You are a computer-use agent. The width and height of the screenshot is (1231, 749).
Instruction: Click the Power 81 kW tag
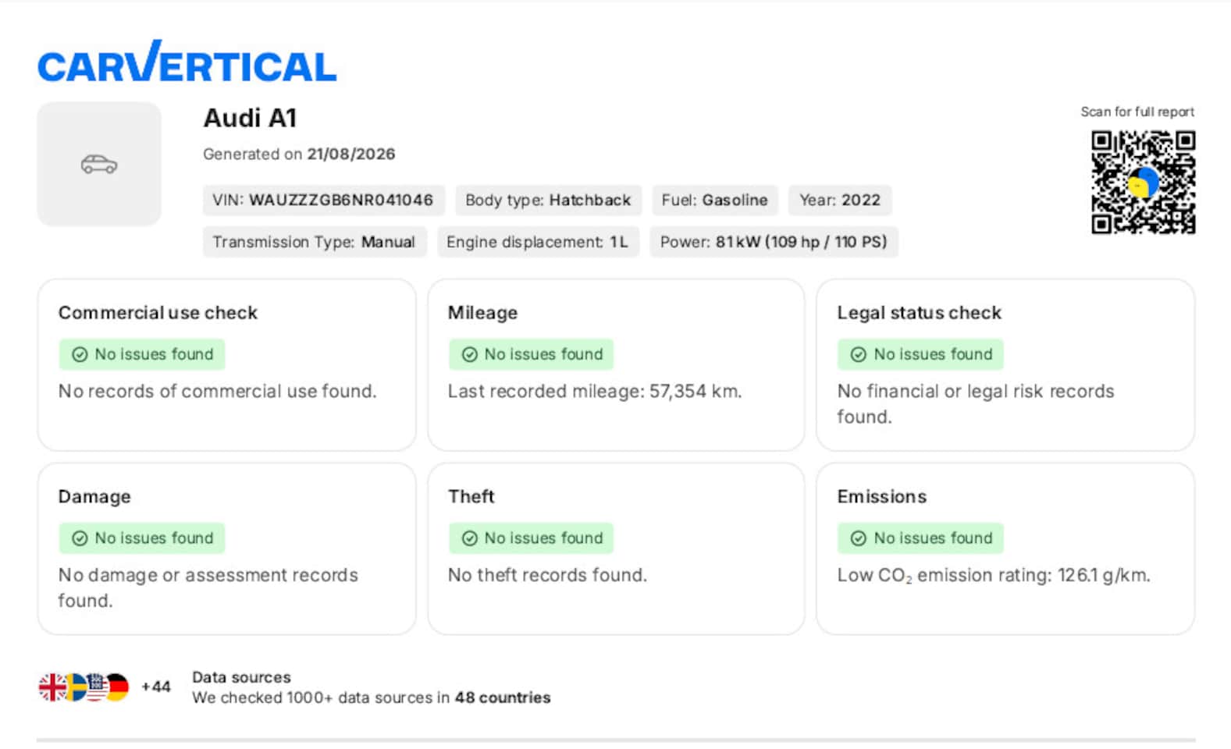tap(774, 242)
